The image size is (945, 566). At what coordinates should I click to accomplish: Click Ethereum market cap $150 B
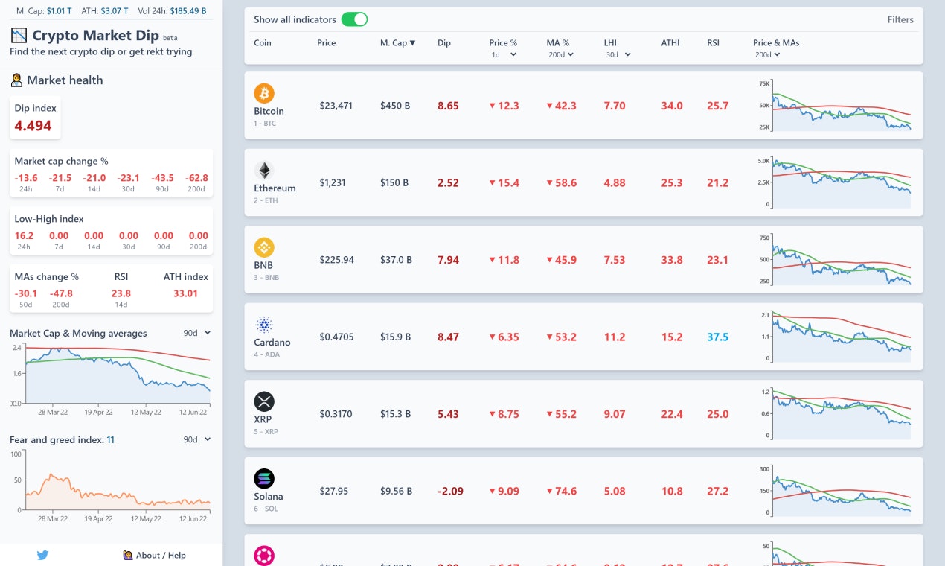(394, 182)
